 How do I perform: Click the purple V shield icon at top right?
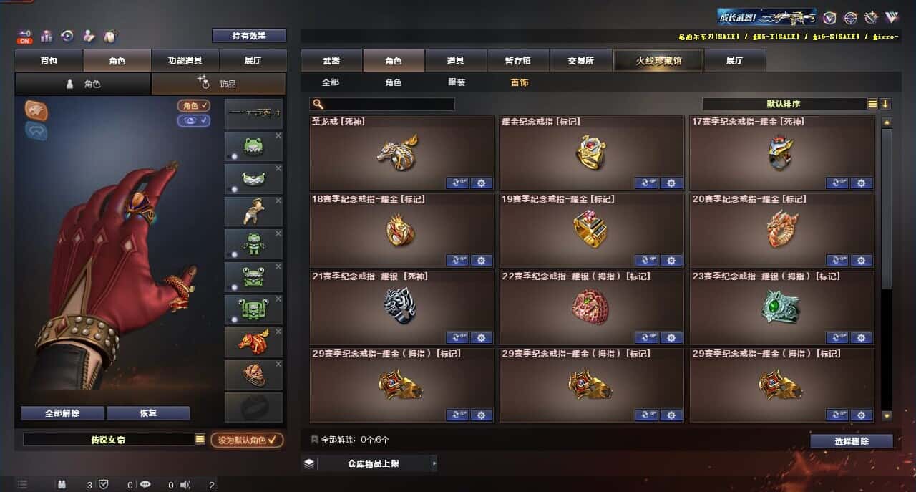[x=829, y=18]
